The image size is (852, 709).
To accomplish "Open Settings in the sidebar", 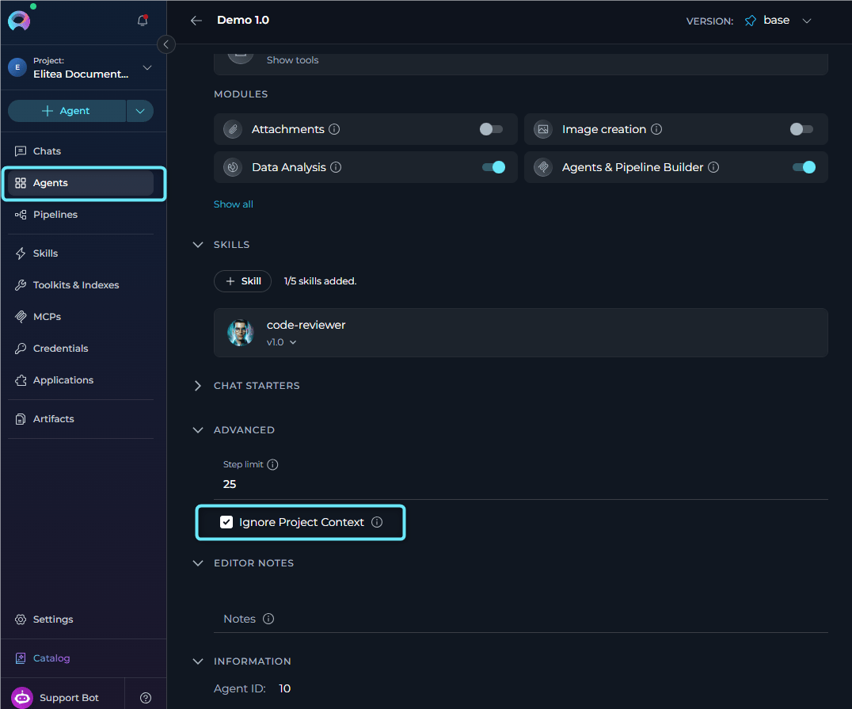I will [x=81, y=619].
